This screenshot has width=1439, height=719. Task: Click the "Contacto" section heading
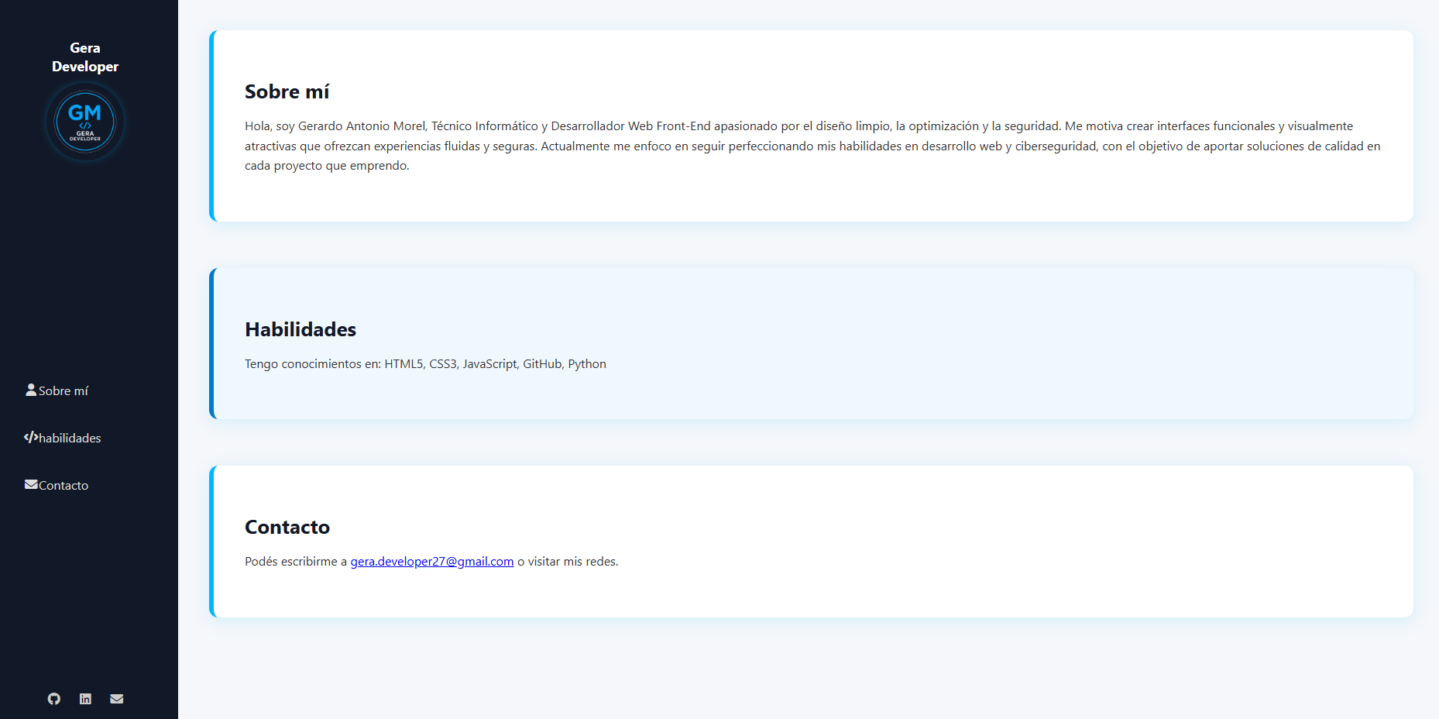(x=287, y=528)
